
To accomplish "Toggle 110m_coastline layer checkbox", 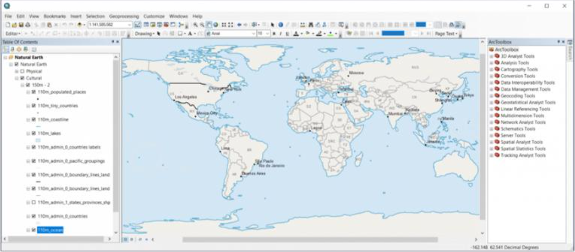I will pyautogui.click(x=33, y=119).
